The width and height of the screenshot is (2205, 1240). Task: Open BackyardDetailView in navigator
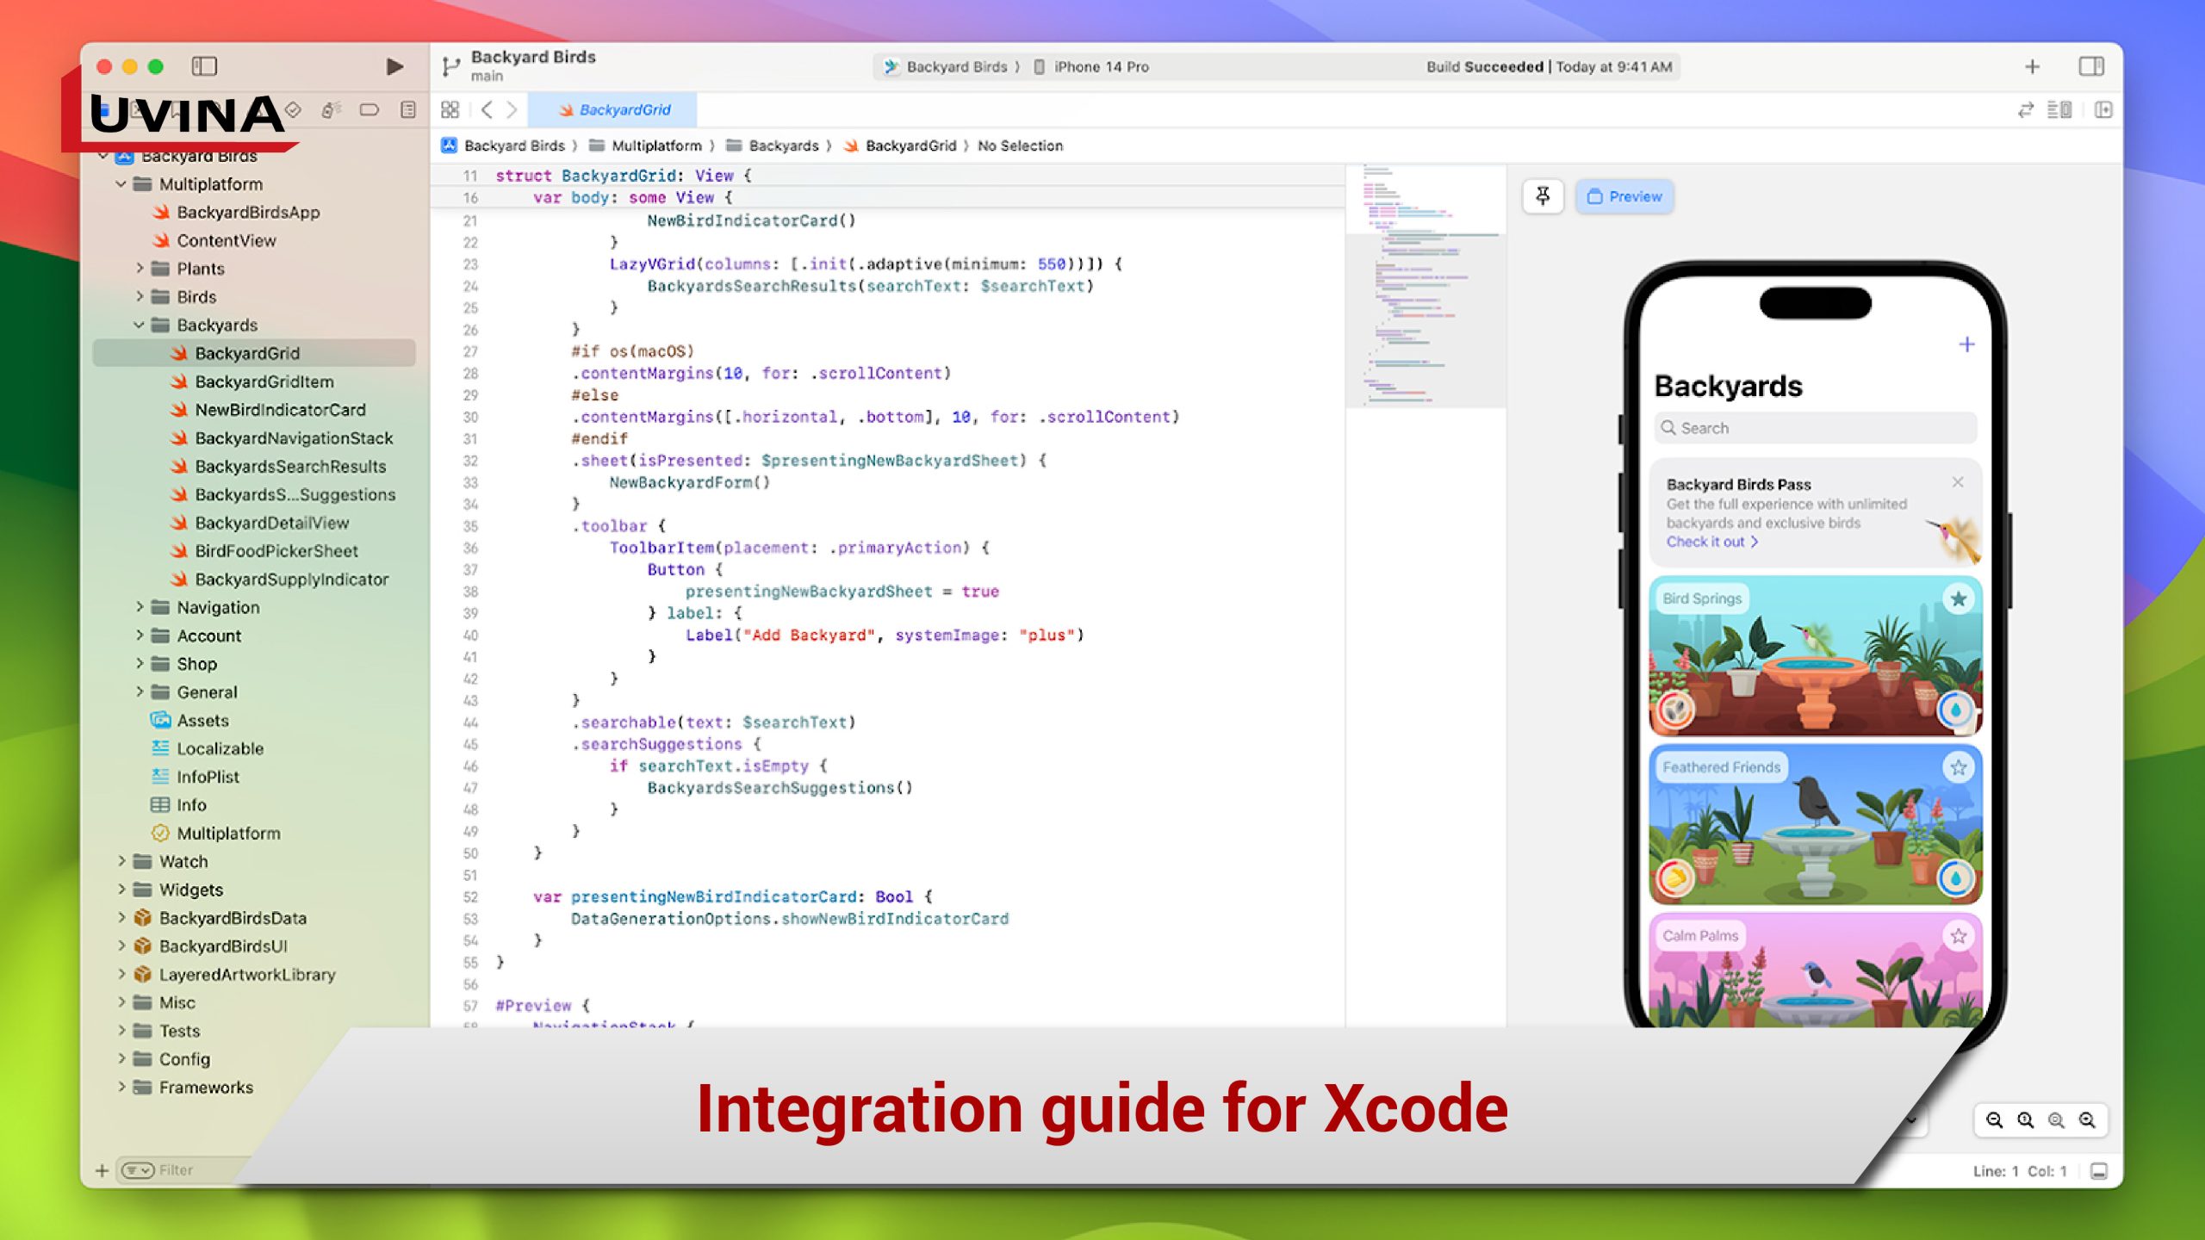click(x=271, y=523)
